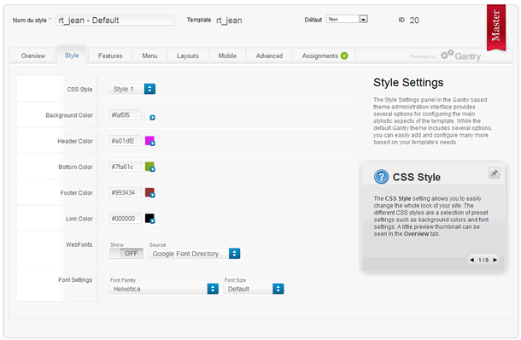Toggle WebFonts Show switch from OFF
The height and width of the screenshot is (340, 521).
point(126,254)
